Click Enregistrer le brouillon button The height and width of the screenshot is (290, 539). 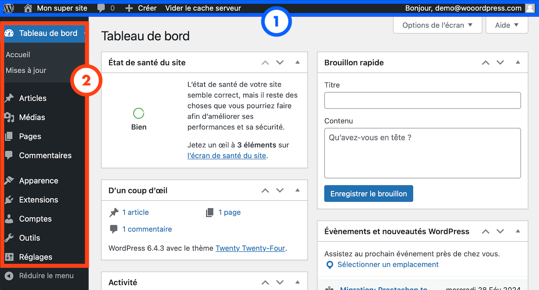(369, 194)
